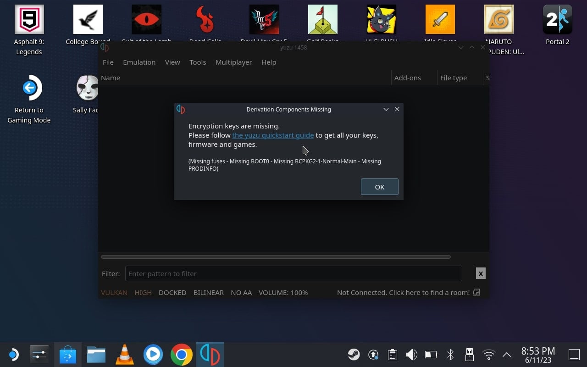Click the Wi-Fi network tray icon
The height and width of the screenshot is (367, 587).
tap(489, 355)
